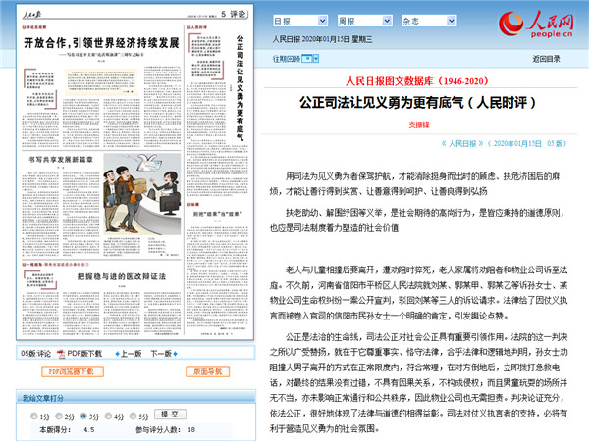Open the 杂志 dropdown list
The image size is (589, 441).
coord(429,21)
